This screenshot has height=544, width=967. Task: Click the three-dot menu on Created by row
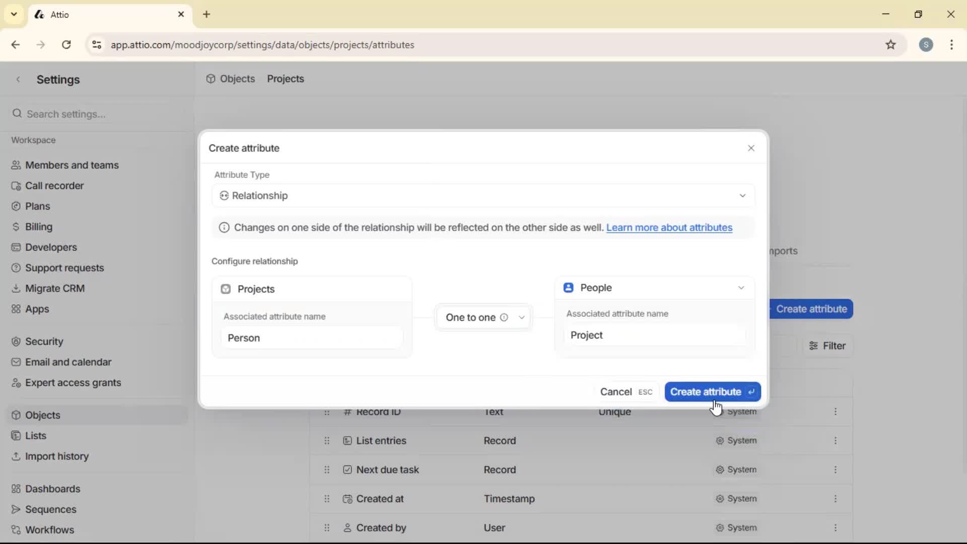pos(836,527)
